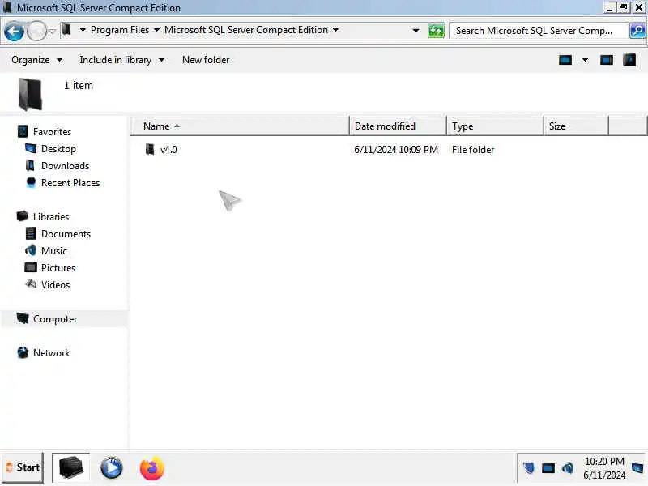The height and width of the screenshot is (486, 648).
Task: Click the large folder icon in details pane
Action: tap(31, 95)
